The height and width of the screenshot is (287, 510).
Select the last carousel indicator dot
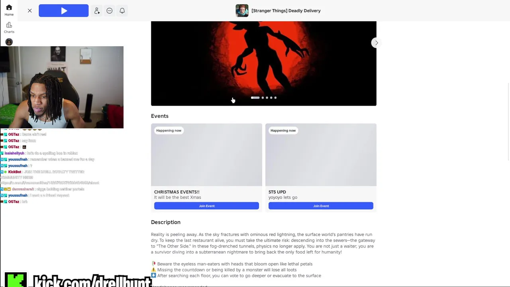coord(275,98)
